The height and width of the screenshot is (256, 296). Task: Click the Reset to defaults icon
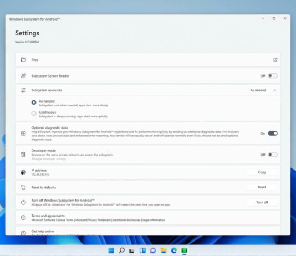point(23,187)
